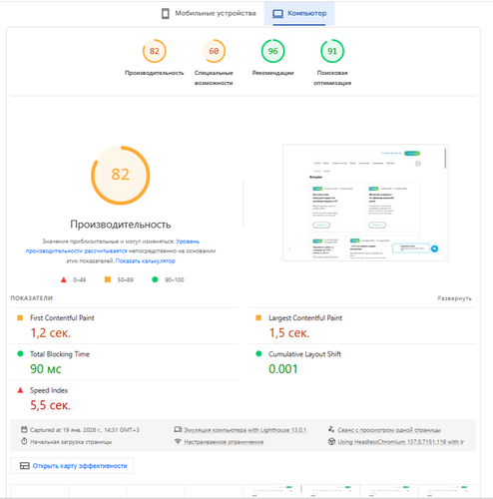This screenshot has width=493, height=499.
Task: Click the Chromium icon beside Using HeadlessChromium
Action: point(331,442)
